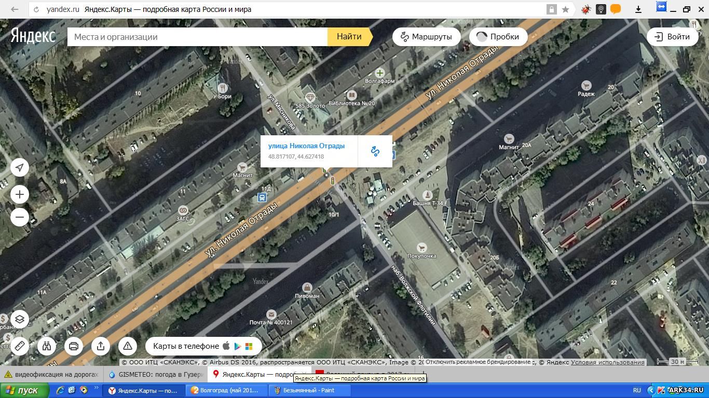Open Безымянный - Paint taskbar window
Viewport: 709px width, 398px height.
[x=310, y=390]
